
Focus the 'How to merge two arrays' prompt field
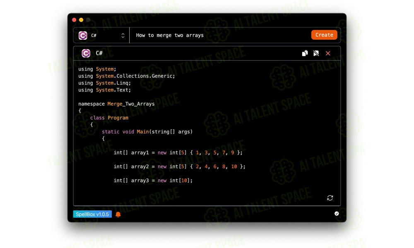pos(220,35)
